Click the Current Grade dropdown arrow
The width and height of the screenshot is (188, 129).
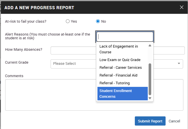[x=179, y=64]
